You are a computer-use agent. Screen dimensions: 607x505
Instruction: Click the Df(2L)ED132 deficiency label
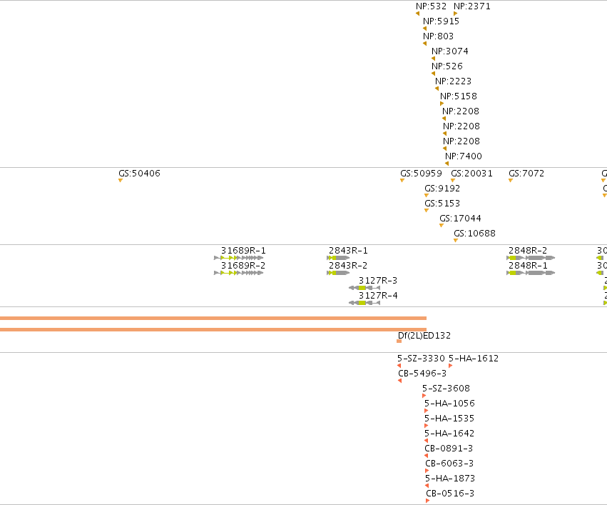(424, 336)
